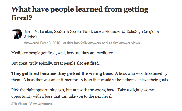
Task: Open the View Upvoters link
Action: [41, 104]
